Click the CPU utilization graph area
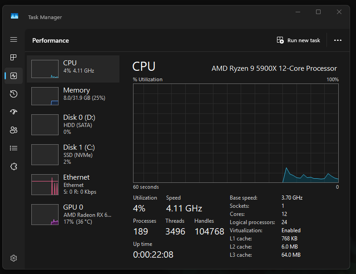 [x=236, y=133]
